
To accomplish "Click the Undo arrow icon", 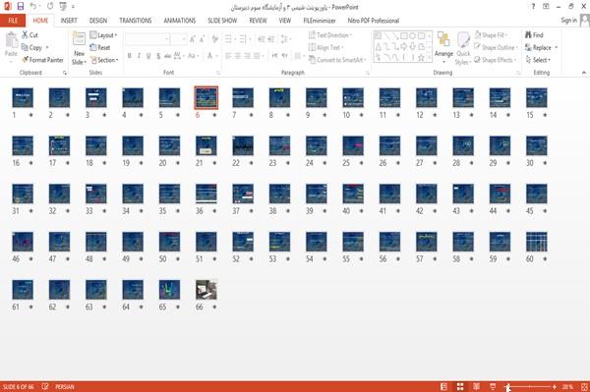I will point(33,7).
